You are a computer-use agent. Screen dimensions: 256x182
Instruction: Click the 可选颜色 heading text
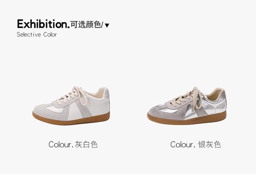[86, 25]
